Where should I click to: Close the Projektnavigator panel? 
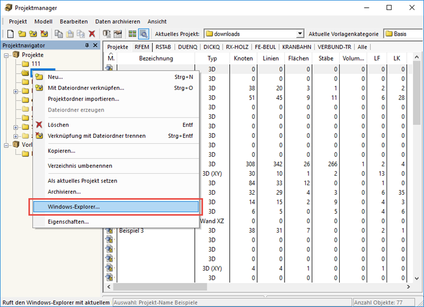point(95,45)
